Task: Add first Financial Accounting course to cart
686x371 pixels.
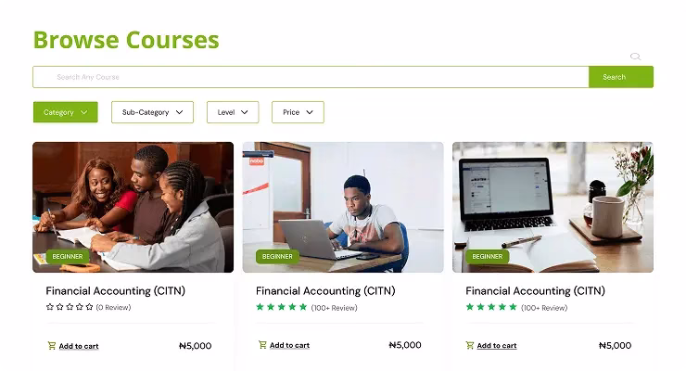Action: (79, 346)
